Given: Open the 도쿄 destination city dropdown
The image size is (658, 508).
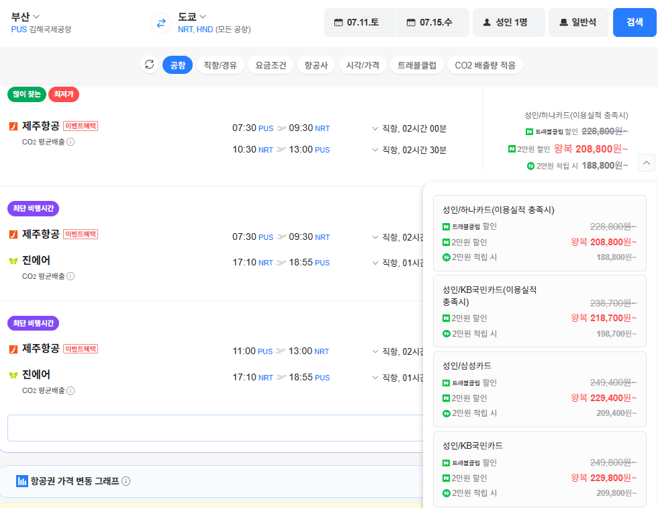Looking at the screenshot, I should click(x=192, y=17).
